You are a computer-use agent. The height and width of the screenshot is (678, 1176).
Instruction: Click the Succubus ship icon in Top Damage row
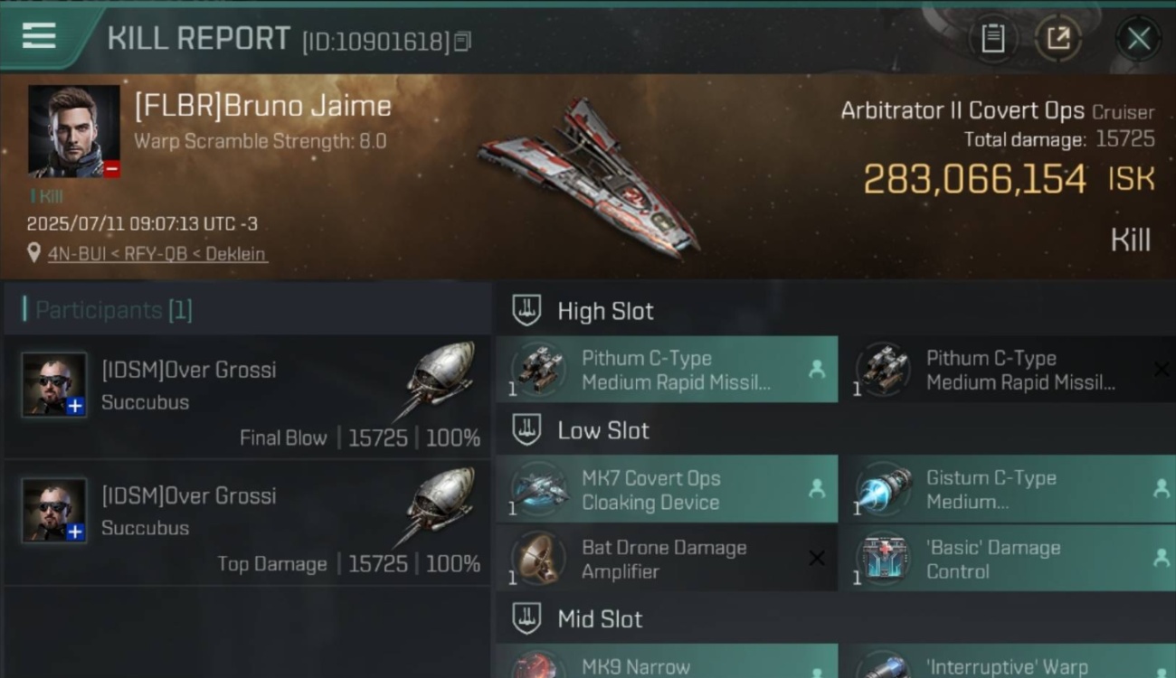437,505
